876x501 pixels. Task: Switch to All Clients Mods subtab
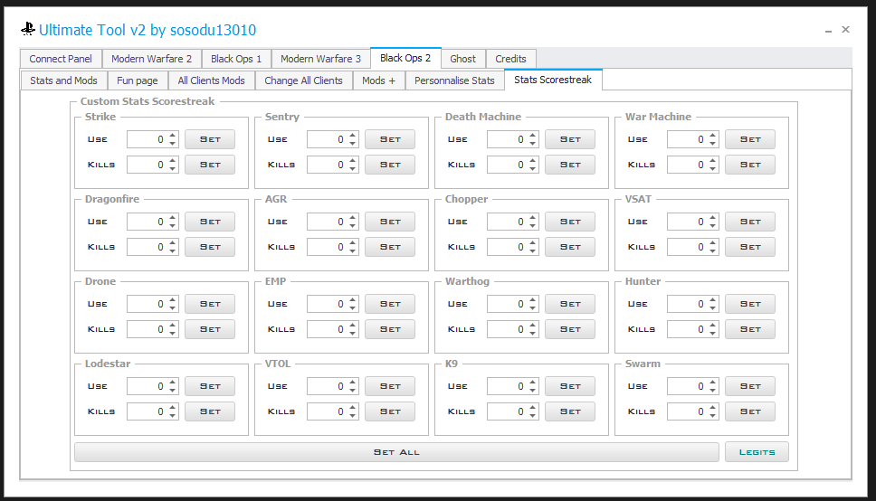(211, 80)
